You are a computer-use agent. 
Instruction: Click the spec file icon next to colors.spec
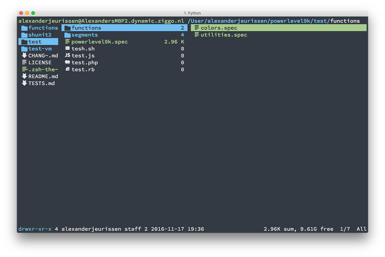point(197,28)
